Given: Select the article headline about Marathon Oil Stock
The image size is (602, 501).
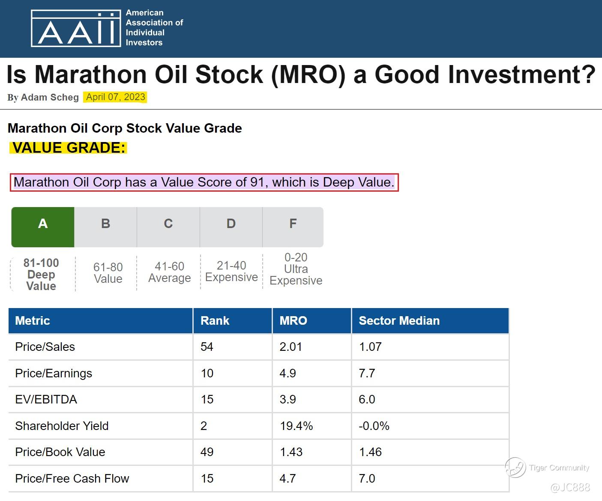Looking at the screenshot, I should click(x=301, y=74).
